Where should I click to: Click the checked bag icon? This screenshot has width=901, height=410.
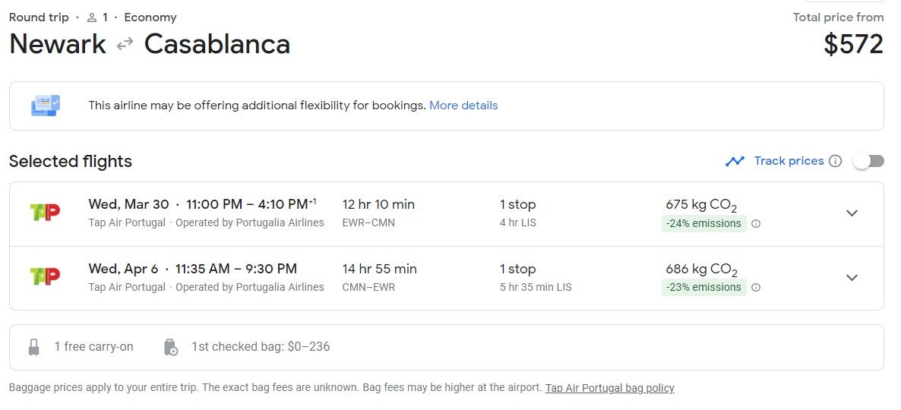[171, 348]
